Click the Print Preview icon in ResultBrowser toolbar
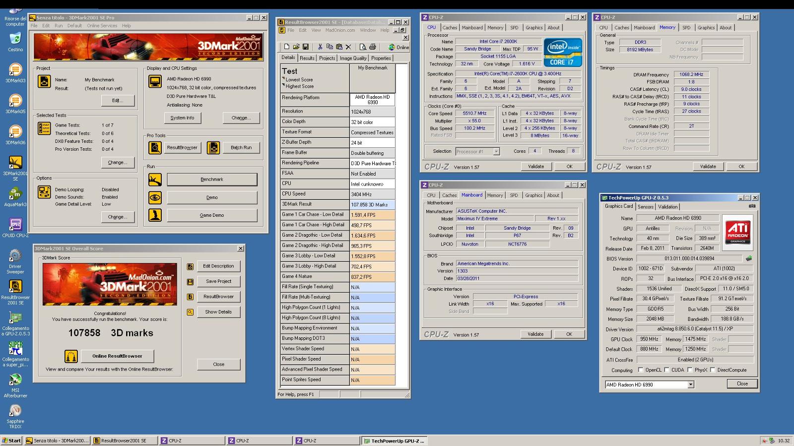The image size is (794, 446). [363, 47]
